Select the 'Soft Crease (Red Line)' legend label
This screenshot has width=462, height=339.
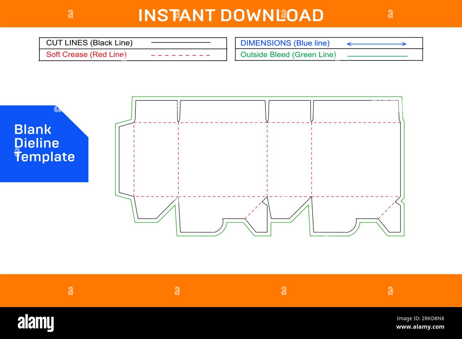click(x=86, y=55)
